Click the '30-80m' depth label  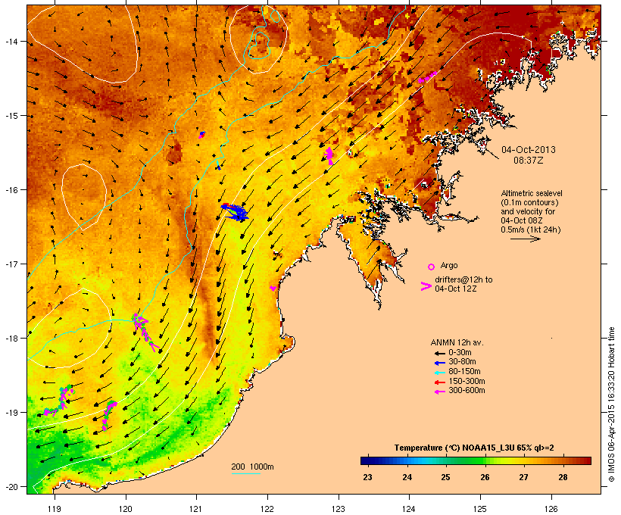[x=462, y=362]
